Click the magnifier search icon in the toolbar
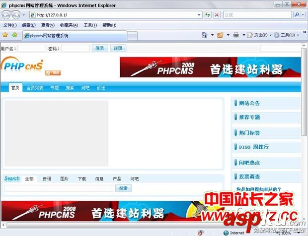Image resolution: width=308 pixels, height=236 pixels. 297,15
